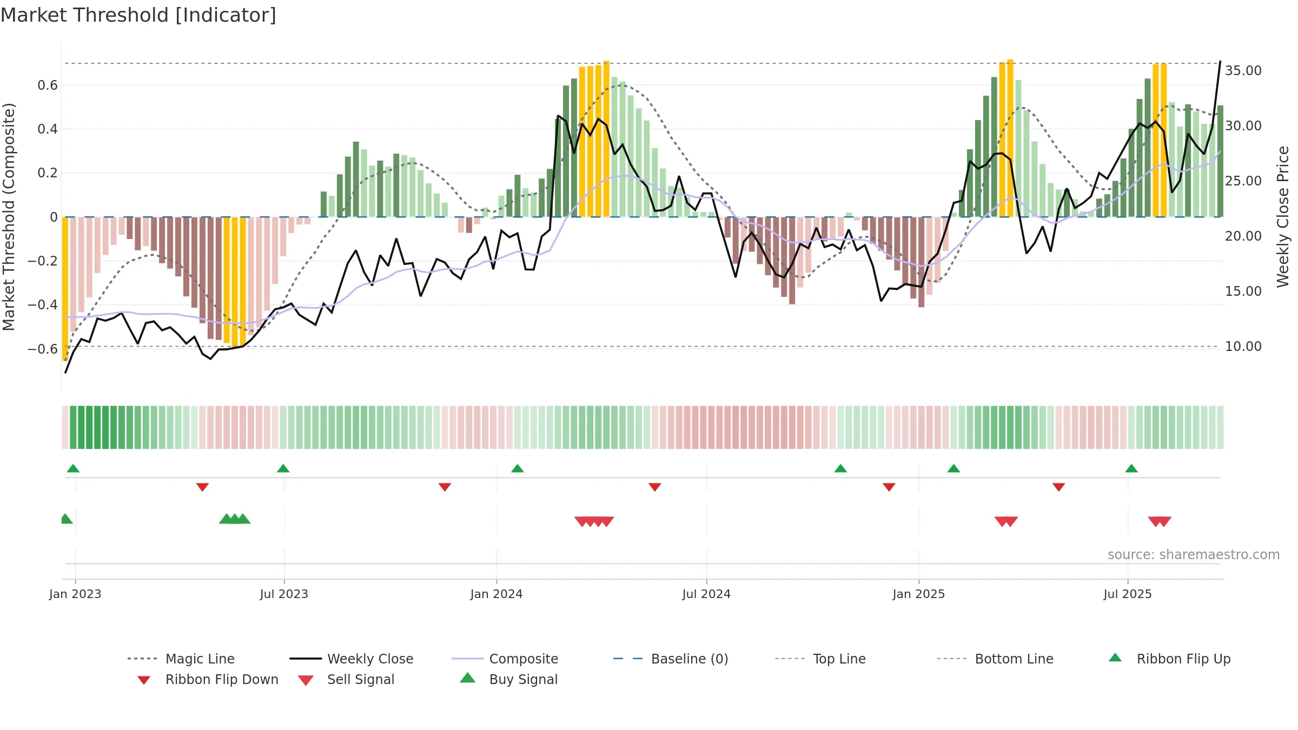
Task: Click the 0.2 composite axis label
Action: (x=48, y=173)
